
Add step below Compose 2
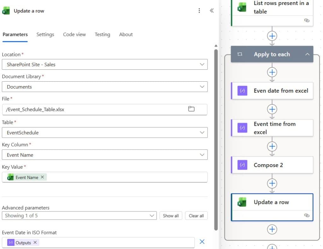[272, 183]
